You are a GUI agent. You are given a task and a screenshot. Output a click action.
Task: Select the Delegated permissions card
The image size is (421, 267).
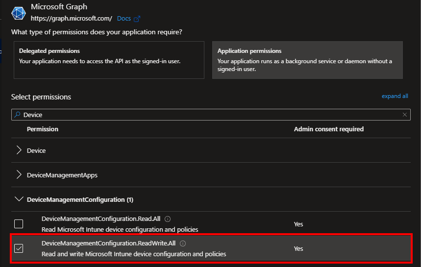pyautogui.click(x=109, y=60)
